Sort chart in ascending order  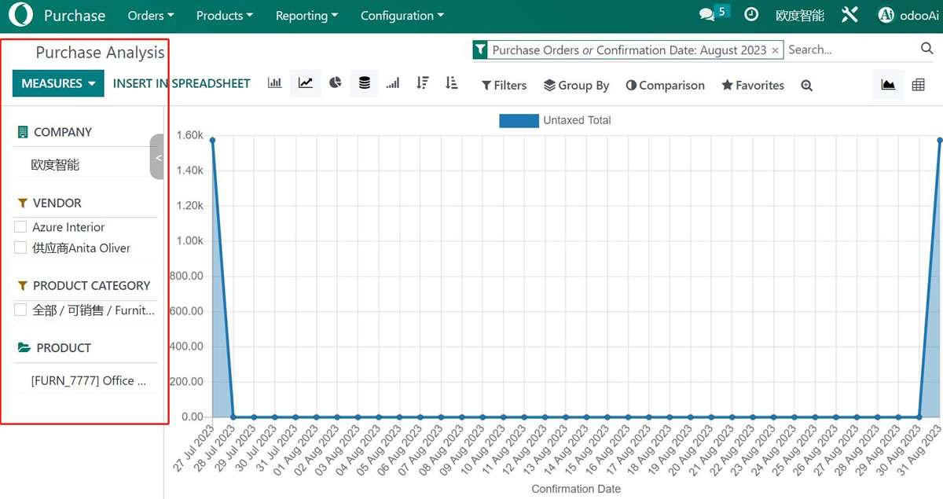point(451,83)
